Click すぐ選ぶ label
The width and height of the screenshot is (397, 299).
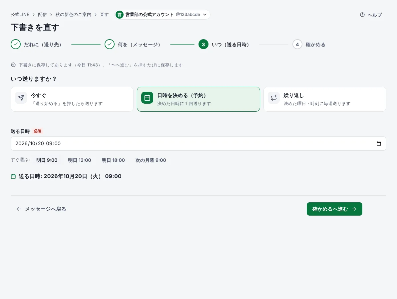click(20, 160)
